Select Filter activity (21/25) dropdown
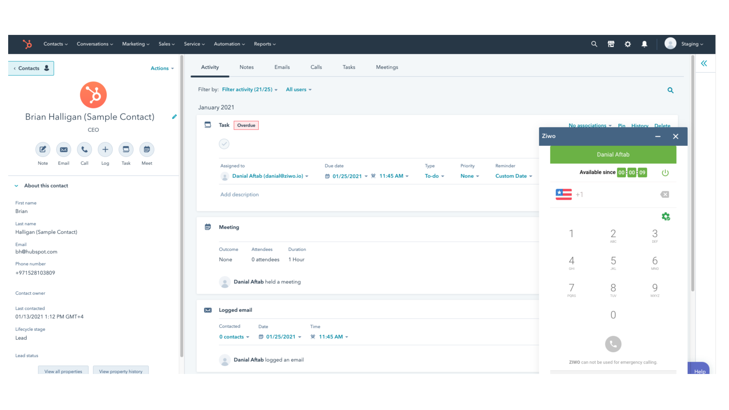Viewport: 729px width, 410px height. [x=249, y=89]
